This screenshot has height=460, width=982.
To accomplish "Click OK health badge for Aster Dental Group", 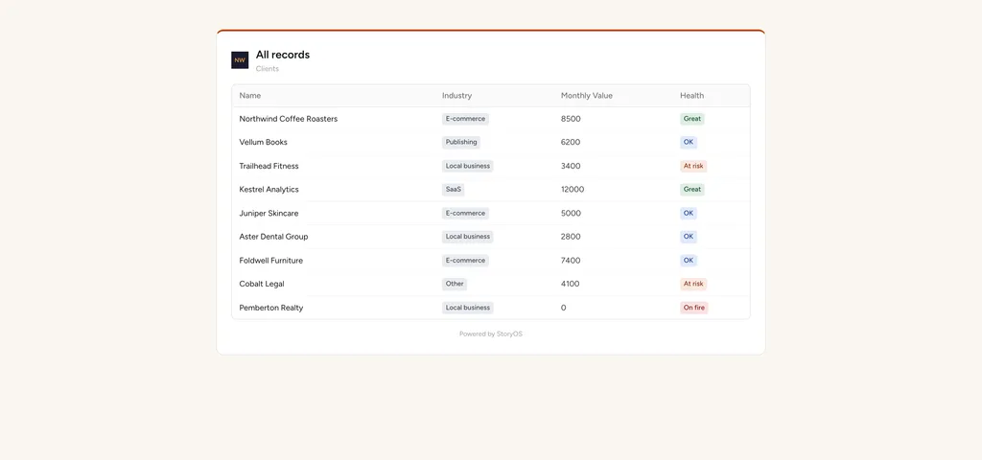I will [x=689, y=237].
